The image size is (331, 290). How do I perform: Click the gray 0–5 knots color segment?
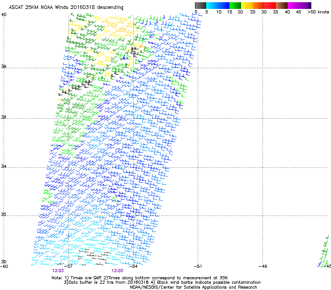pyautogui.click(x=200, y=5)
